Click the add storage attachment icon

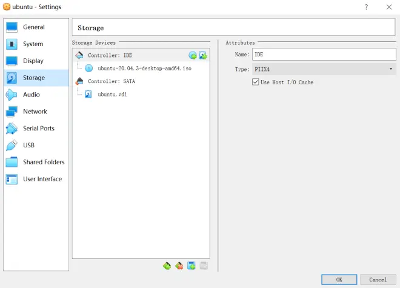pos(192,266)
